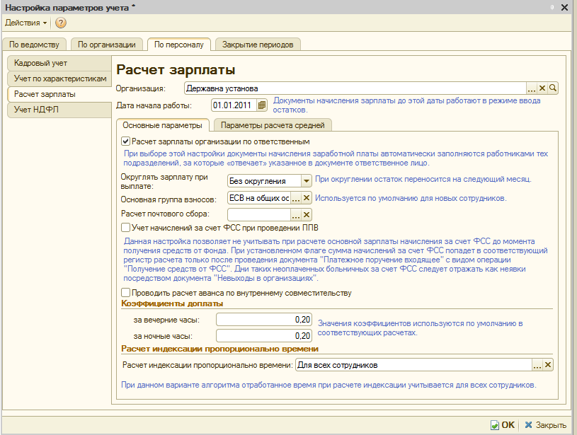Open the magnifier for Державна установа
The width and height of the screenshot is (577, 435).
553,88
